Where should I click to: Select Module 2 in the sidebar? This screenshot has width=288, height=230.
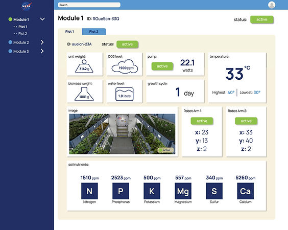coord(21,42)
